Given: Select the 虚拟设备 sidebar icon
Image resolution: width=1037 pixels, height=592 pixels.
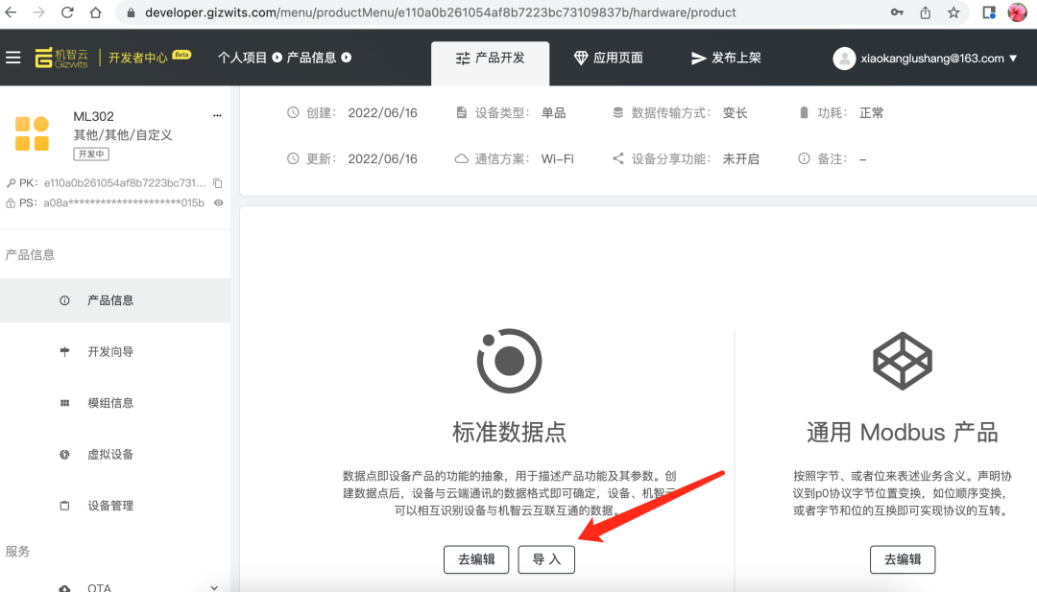Looking at the screenshot, I should [x=65, y=454].
